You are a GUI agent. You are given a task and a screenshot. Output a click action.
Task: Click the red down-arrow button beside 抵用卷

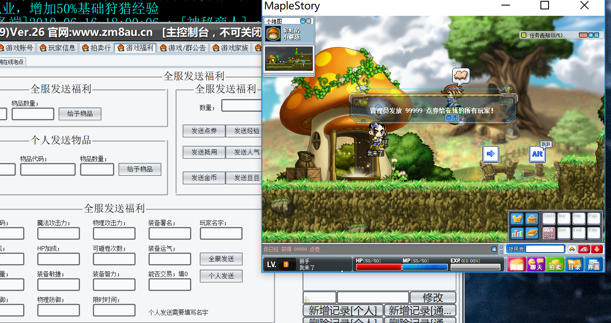(597, 249)
